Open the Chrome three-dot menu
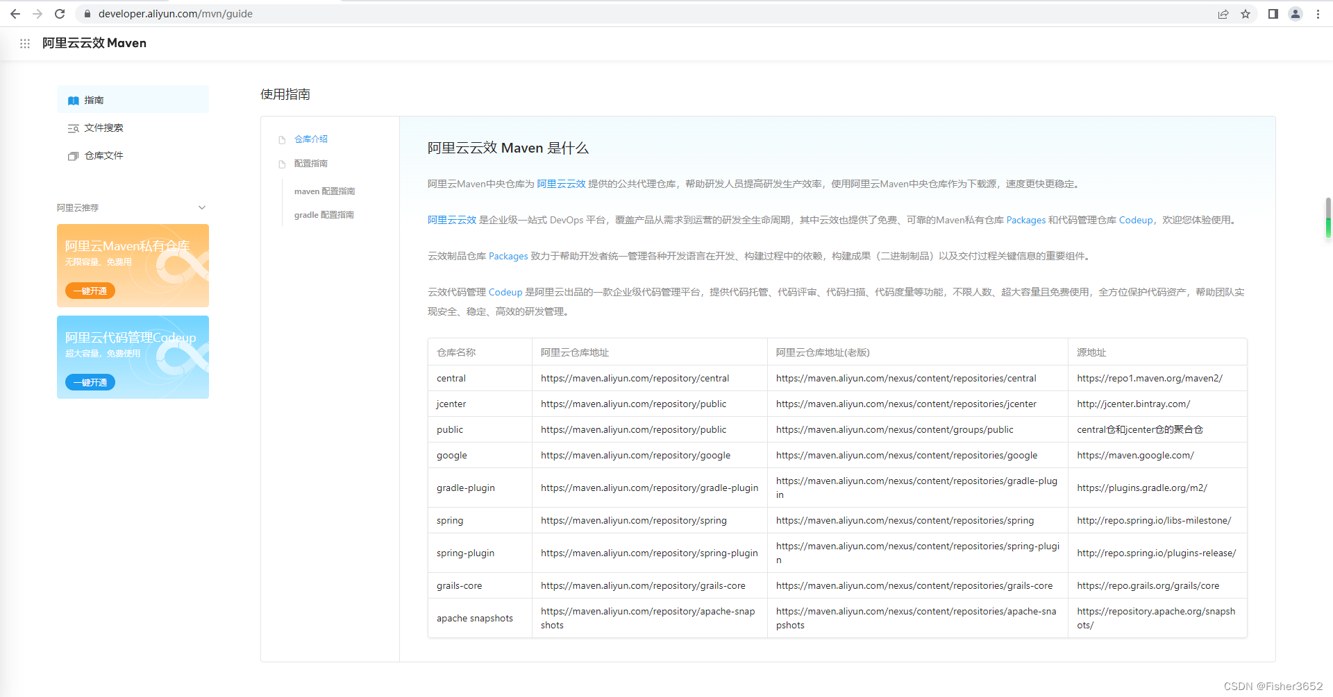The image size is (1333, 697). coord(1318,14)
